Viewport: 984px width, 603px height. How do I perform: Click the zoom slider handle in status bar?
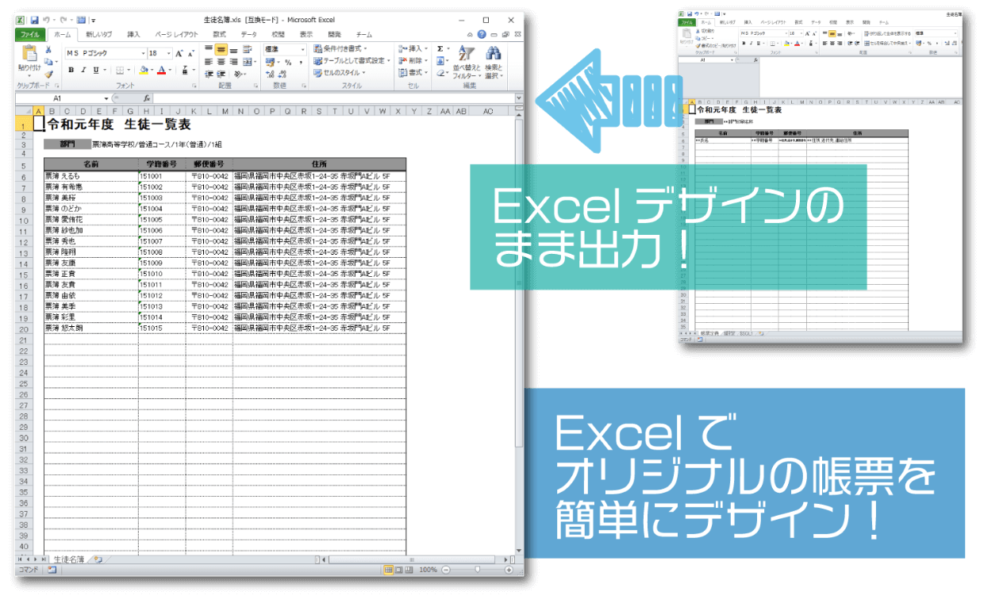pyautogui.click(x=476, y=570)
